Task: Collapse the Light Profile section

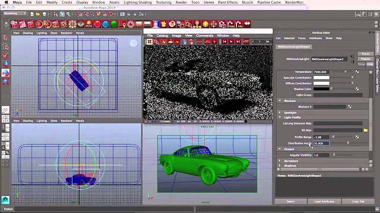Action: coord(280,117)
